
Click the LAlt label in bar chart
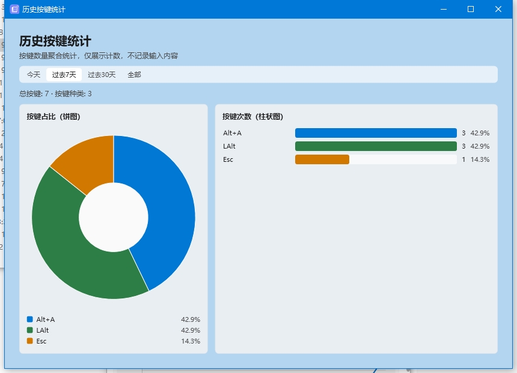coord(229,146)
